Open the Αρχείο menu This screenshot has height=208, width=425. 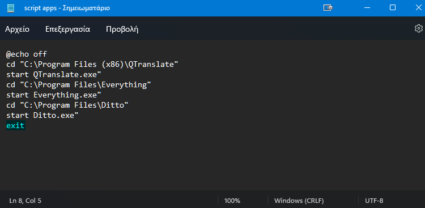pyautogui.click(x=17, y=29)
